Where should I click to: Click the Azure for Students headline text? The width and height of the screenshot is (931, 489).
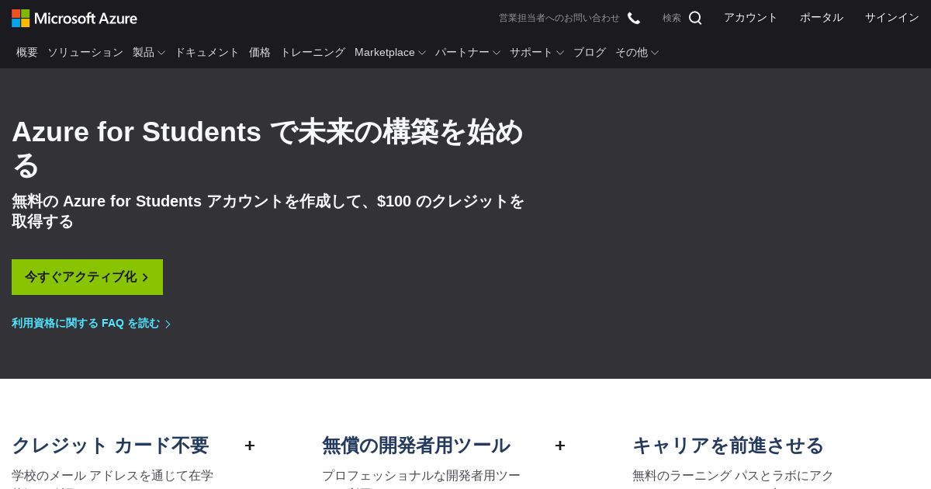click(x=268, y=147)
